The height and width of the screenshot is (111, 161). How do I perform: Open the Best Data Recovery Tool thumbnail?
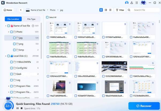point(114,67)
